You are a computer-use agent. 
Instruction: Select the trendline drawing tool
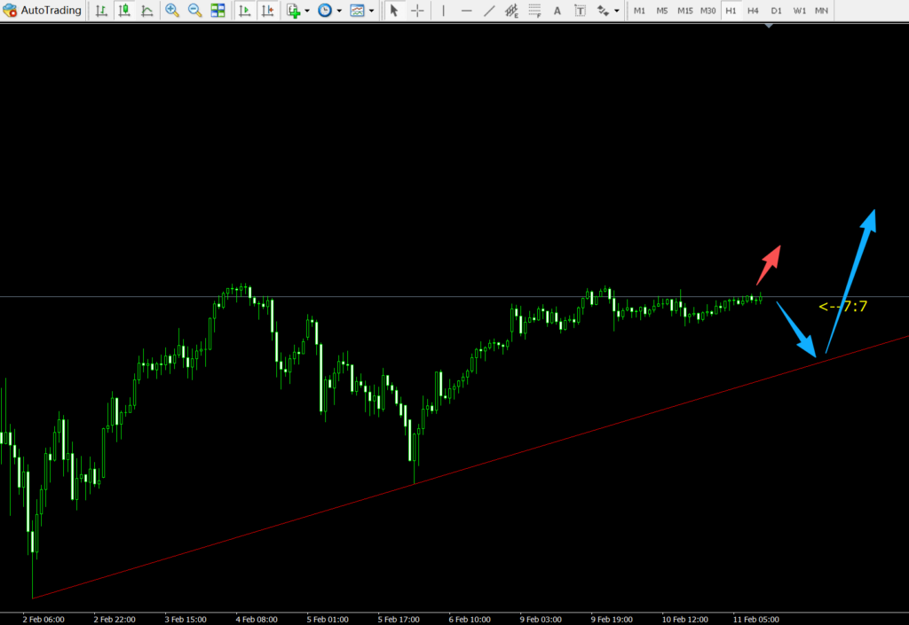489,11
